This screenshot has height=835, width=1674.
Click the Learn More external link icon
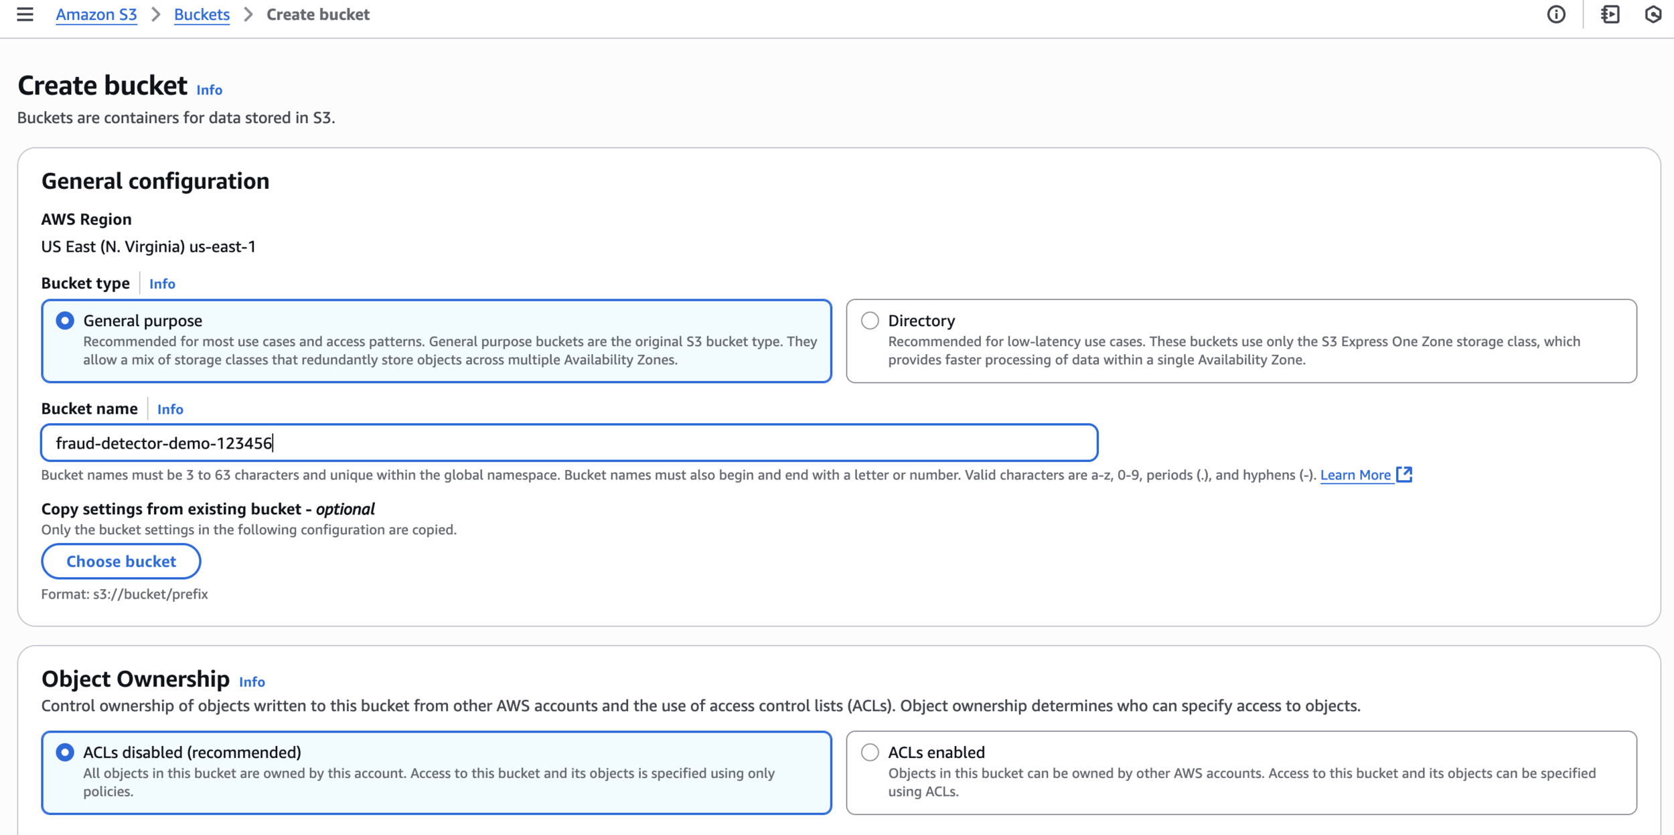(1404, 475)
